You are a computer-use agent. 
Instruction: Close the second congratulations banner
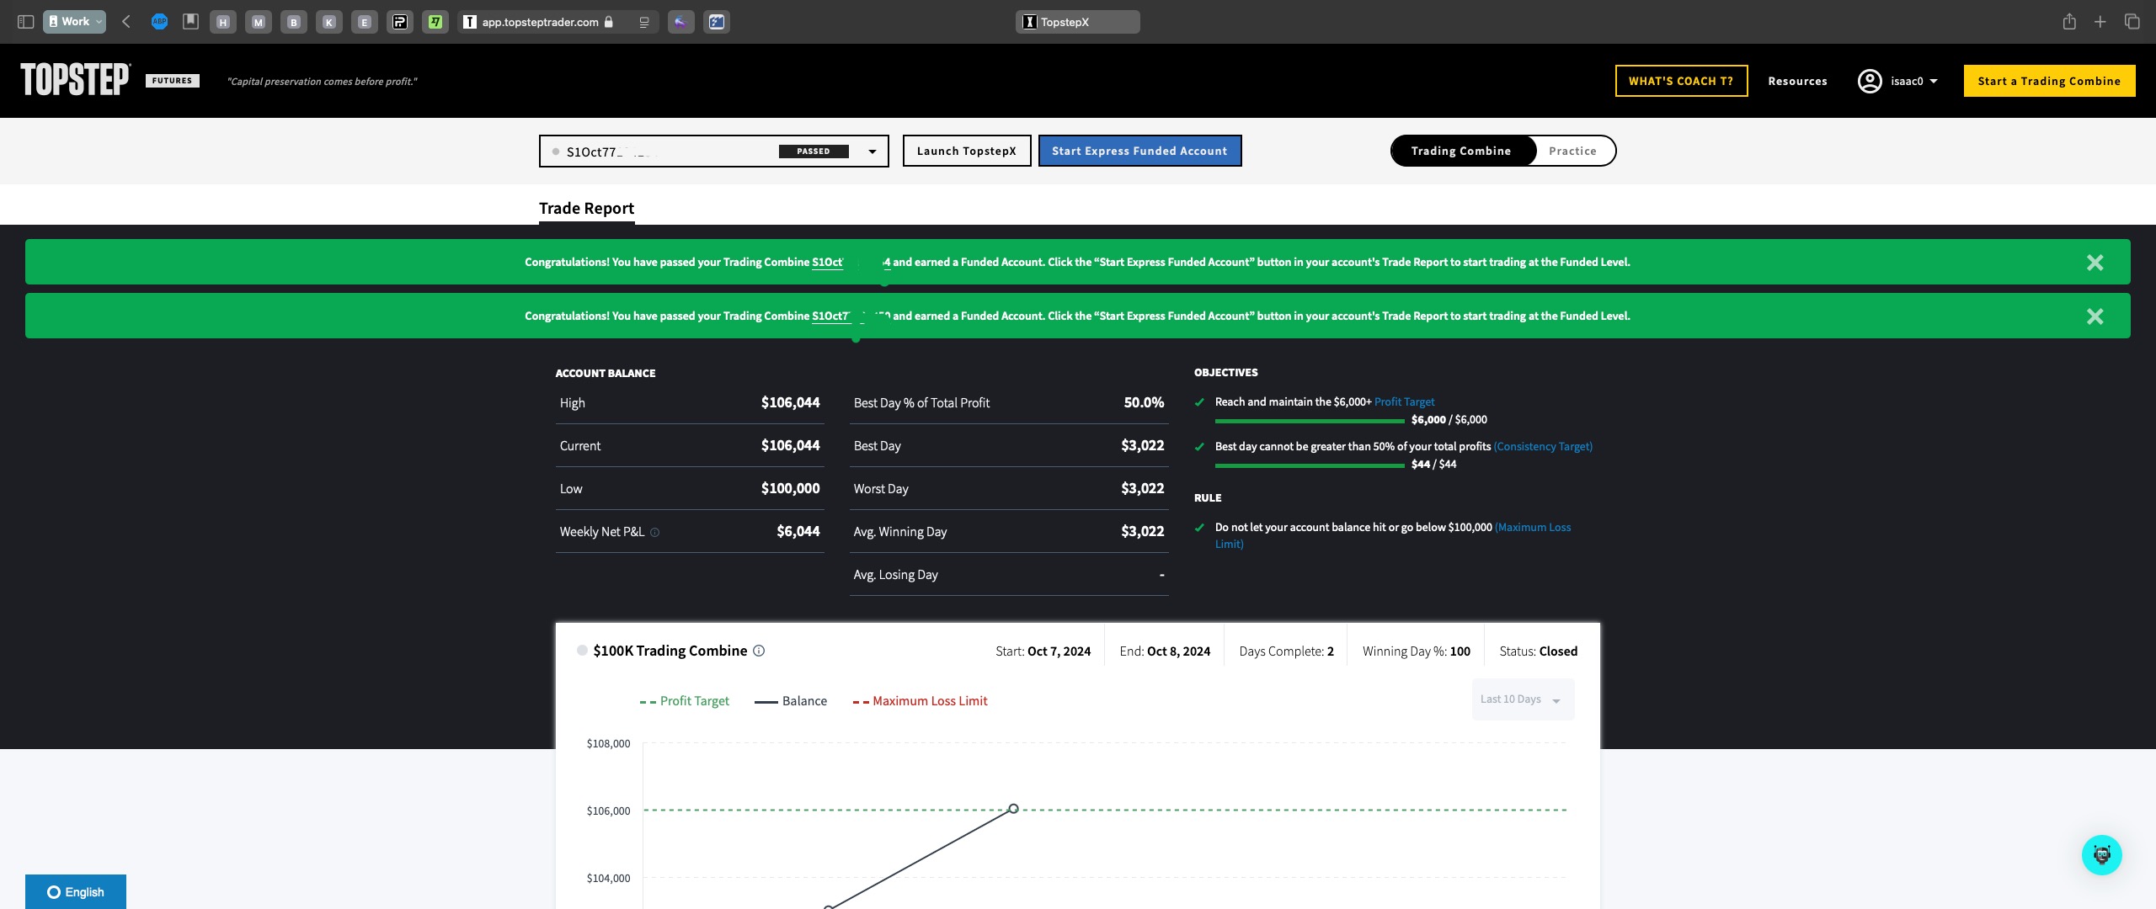coord(2095,316)
